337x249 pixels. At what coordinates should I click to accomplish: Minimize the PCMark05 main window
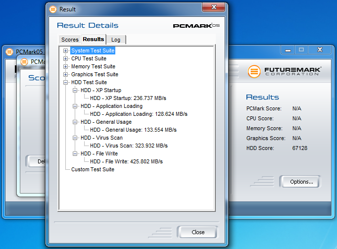pos(288,50)
